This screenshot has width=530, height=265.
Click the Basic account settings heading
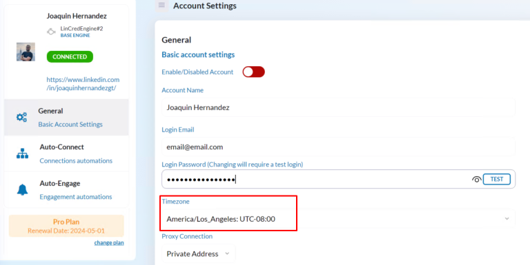coord(198,54)
